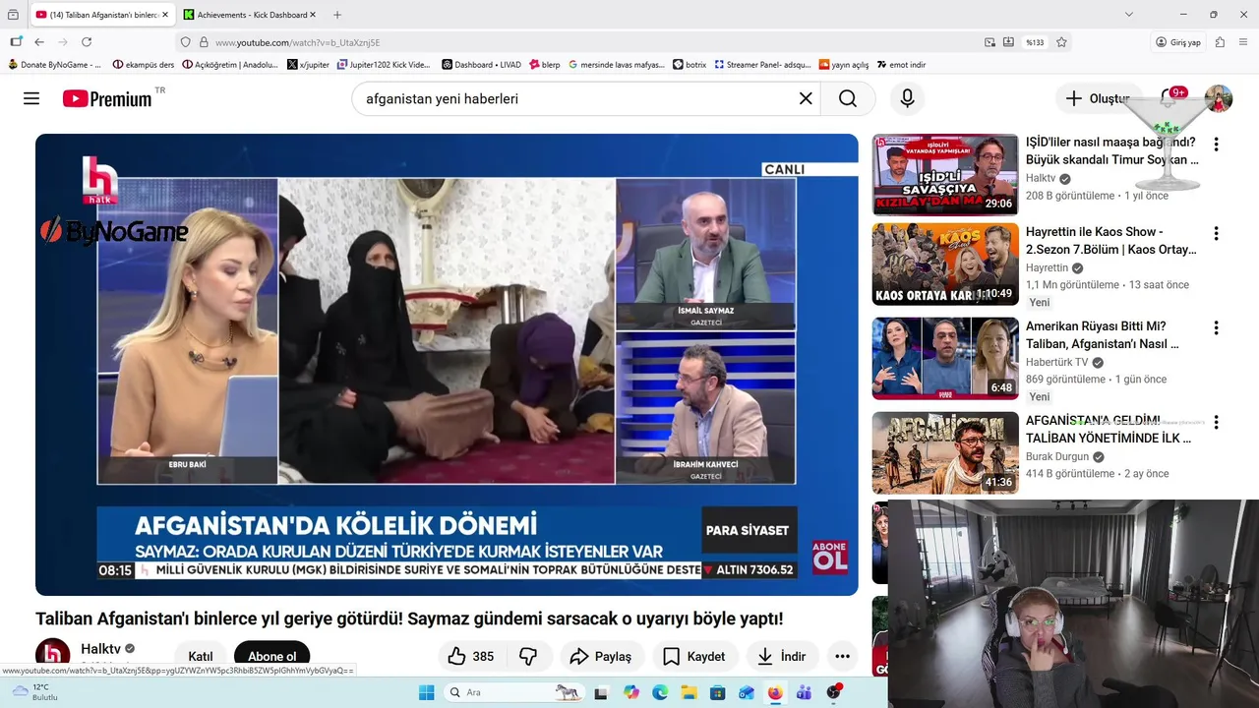Click the taskbar Ara search box
Viewport: 1259px width, 708px height.
click(x=514, y=692)
